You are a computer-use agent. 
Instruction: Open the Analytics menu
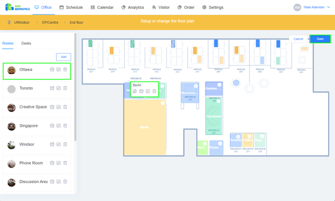pyautogui.click(x=133, y=7)
